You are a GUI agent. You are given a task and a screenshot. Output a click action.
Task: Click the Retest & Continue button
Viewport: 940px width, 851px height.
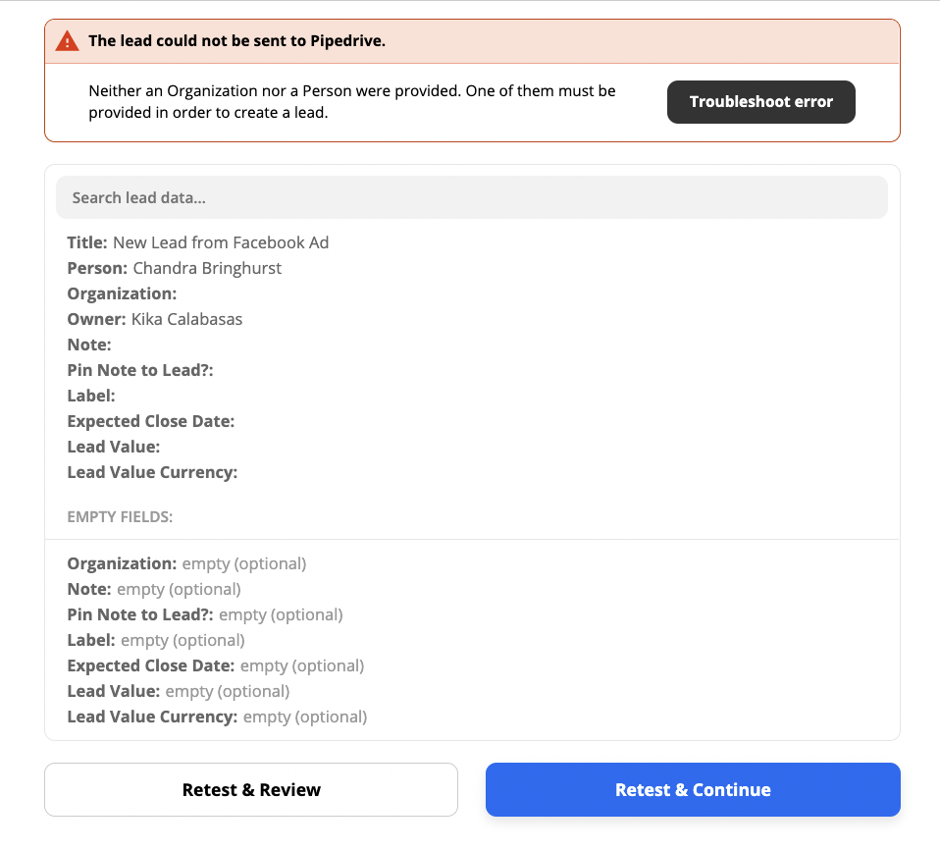pos(693,789)
